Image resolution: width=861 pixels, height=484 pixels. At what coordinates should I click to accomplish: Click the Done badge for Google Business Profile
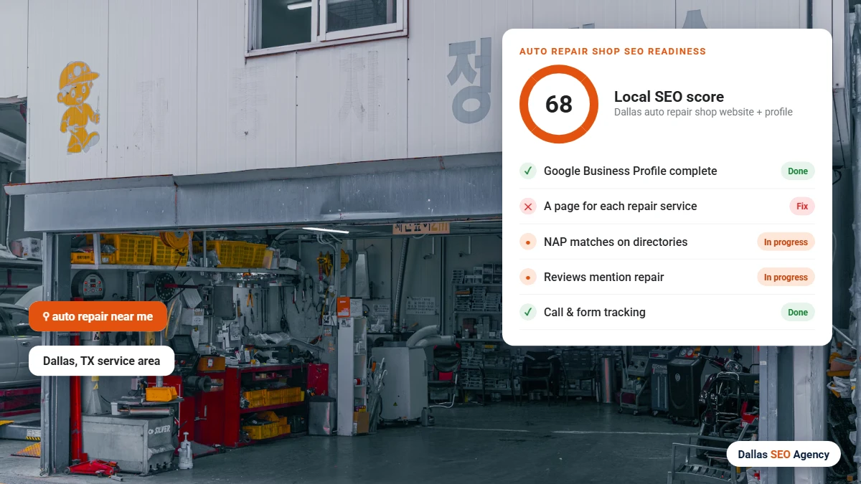coord(798,171)
